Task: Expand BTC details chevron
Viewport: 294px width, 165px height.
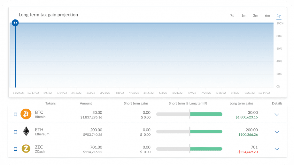Action: coord(277,114)
